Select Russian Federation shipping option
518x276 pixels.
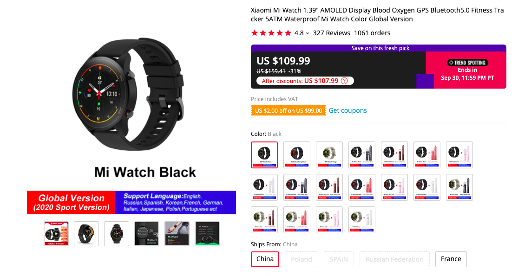394,259
